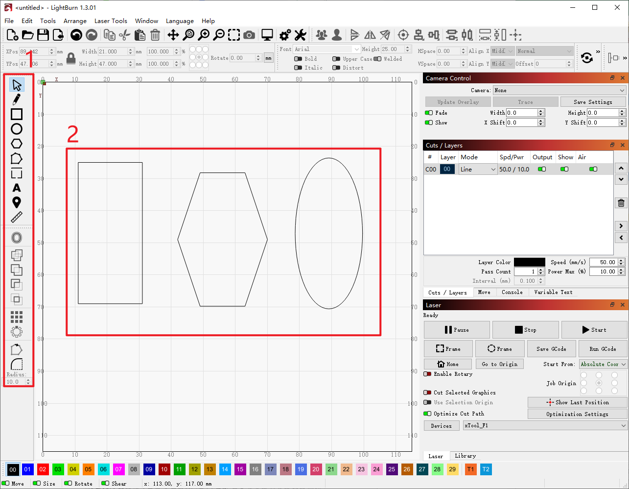Open the Normal text mode dropdown
The width and height of the screenshot is (629, 489).
[544, 51]
